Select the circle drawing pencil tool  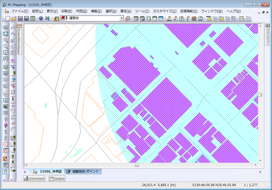point(13,157)
